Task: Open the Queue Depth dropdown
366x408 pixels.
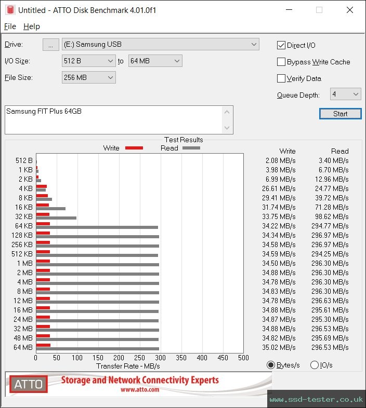Action: [x=345, y=94]
